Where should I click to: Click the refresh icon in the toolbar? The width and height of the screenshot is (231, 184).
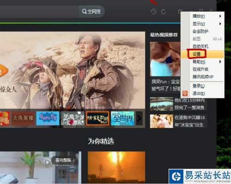(164, 11)
